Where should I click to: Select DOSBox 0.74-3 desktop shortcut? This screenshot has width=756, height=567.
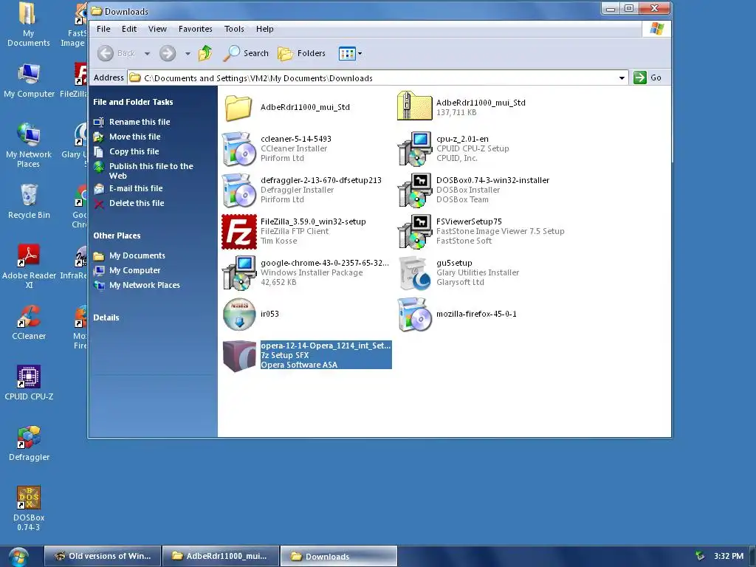pos(29,508)
